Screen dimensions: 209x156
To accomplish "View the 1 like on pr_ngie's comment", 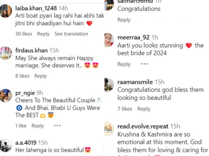I will coord(21,126).
